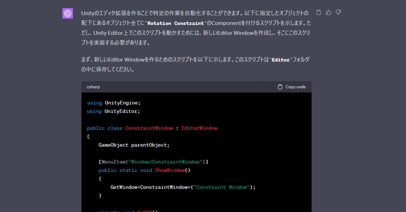Click the line 'using UnityEngine;'
Viewport: 406px width, 212px height.
click(x=114, y=103)
